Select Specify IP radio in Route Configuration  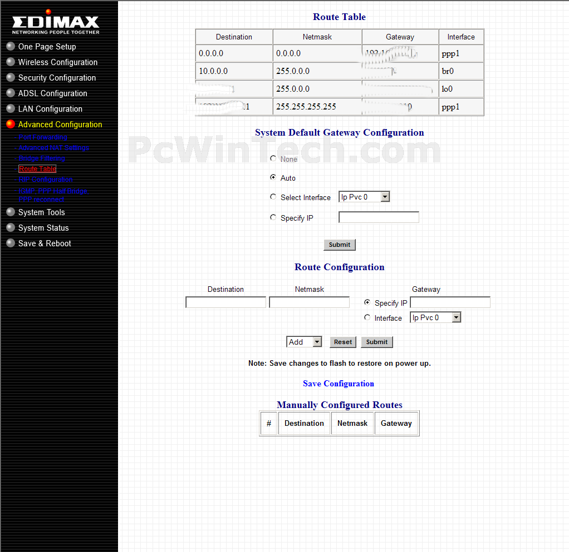coord(367,302)
